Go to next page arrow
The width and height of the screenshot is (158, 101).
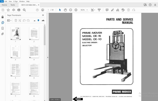click(x=43, y=10)
